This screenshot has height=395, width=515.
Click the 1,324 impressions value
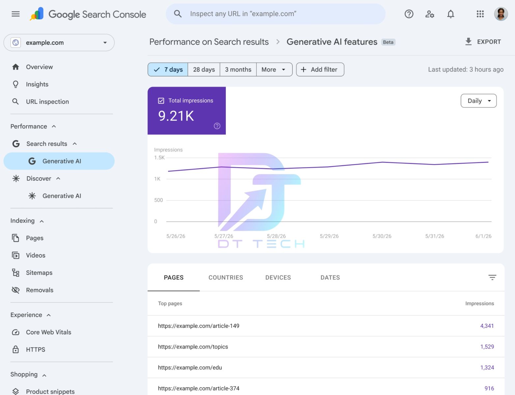(487, 367)
